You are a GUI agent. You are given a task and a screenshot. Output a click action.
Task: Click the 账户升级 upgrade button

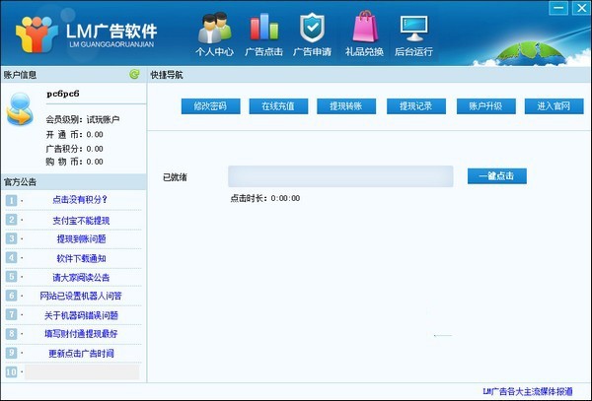(x=485, y=106)
